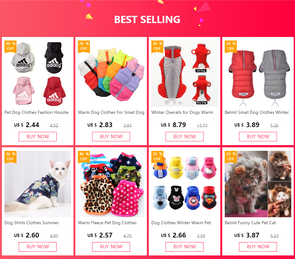Click BUY NOW under Dog Shirts Clothes Summer

(x=38, y=247)
